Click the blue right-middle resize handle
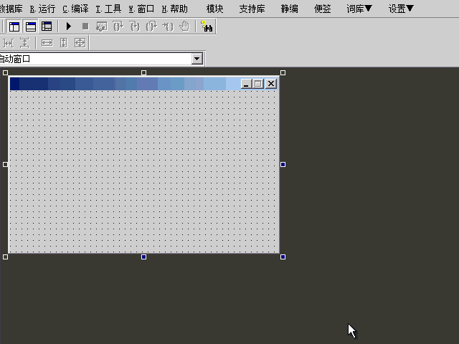 (283, 164)
